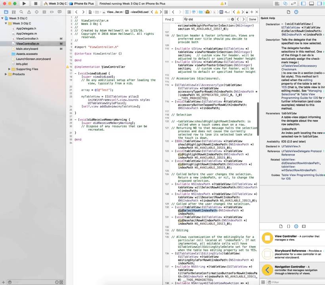Viewport: 325px width, 285px height.
Task: Go back in assistant editor history
Action: 173,12
